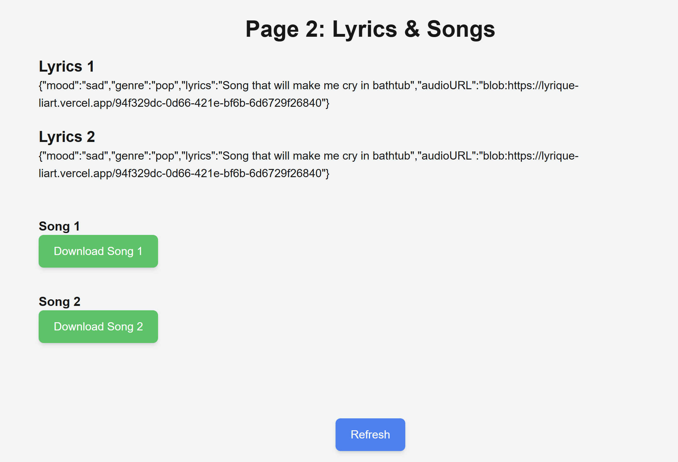This screenshot has width=678, height=462.
Task: Click "audioURL" key in Lyrics 1 text
Action: point(446,85)
